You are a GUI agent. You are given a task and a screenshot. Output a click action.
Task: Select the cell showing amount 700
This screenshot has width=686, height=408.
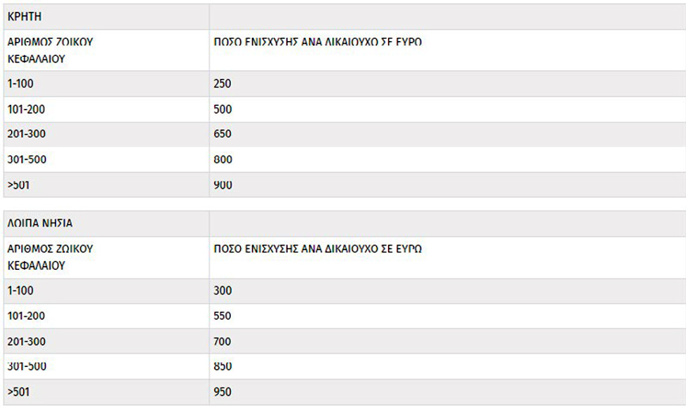coord(222,341)
